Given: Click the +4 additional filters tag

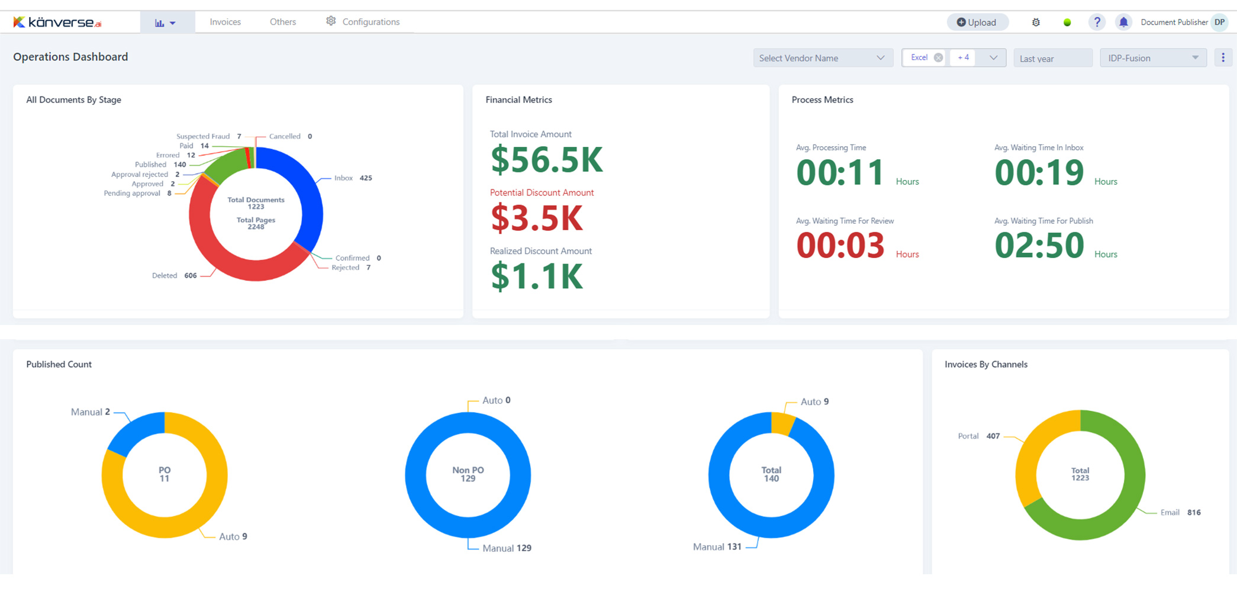Looking at the screenshot, I should [963, 57].
